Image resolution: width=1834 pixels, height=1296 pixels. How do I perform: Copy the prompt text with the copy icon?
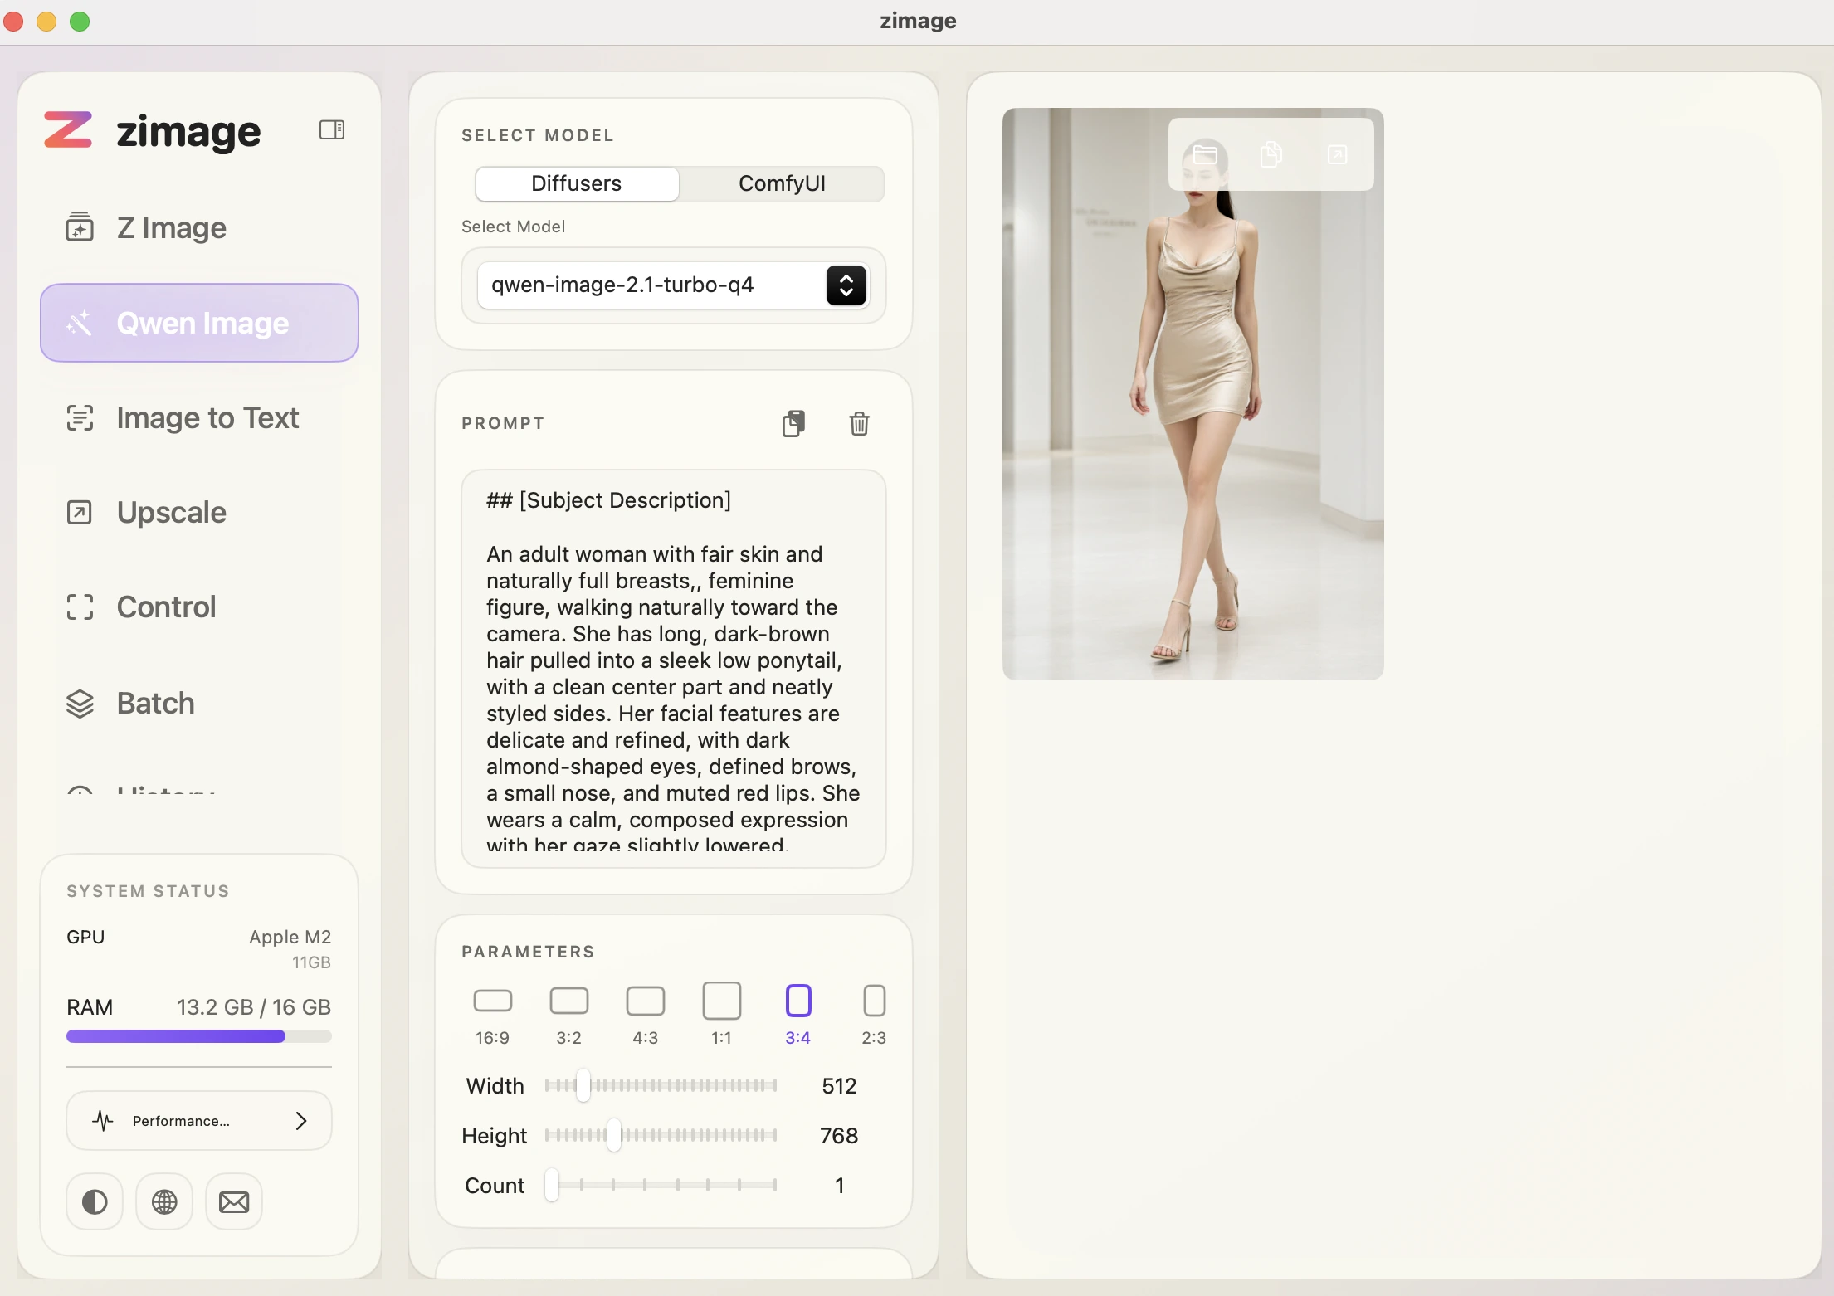coord(793,423)
